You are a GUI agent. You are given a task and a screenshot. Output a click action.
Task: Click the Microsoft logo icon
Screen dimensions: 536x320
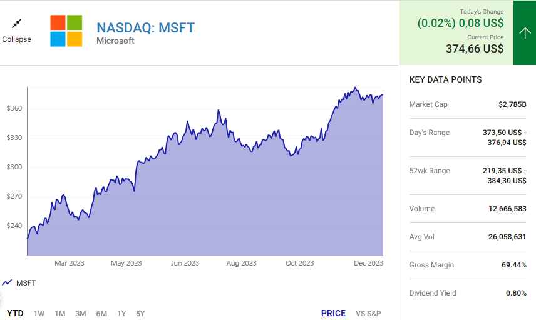coord(66,31)
